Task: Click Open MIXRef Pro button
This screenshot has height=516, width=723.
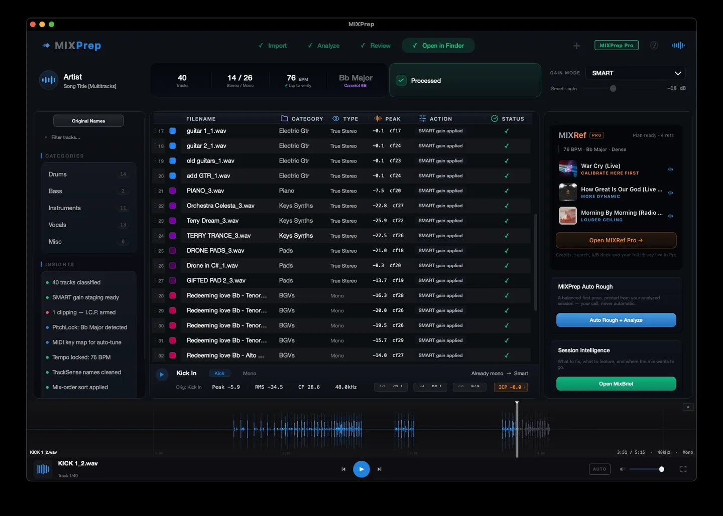Action: click(x=616, y=240)
